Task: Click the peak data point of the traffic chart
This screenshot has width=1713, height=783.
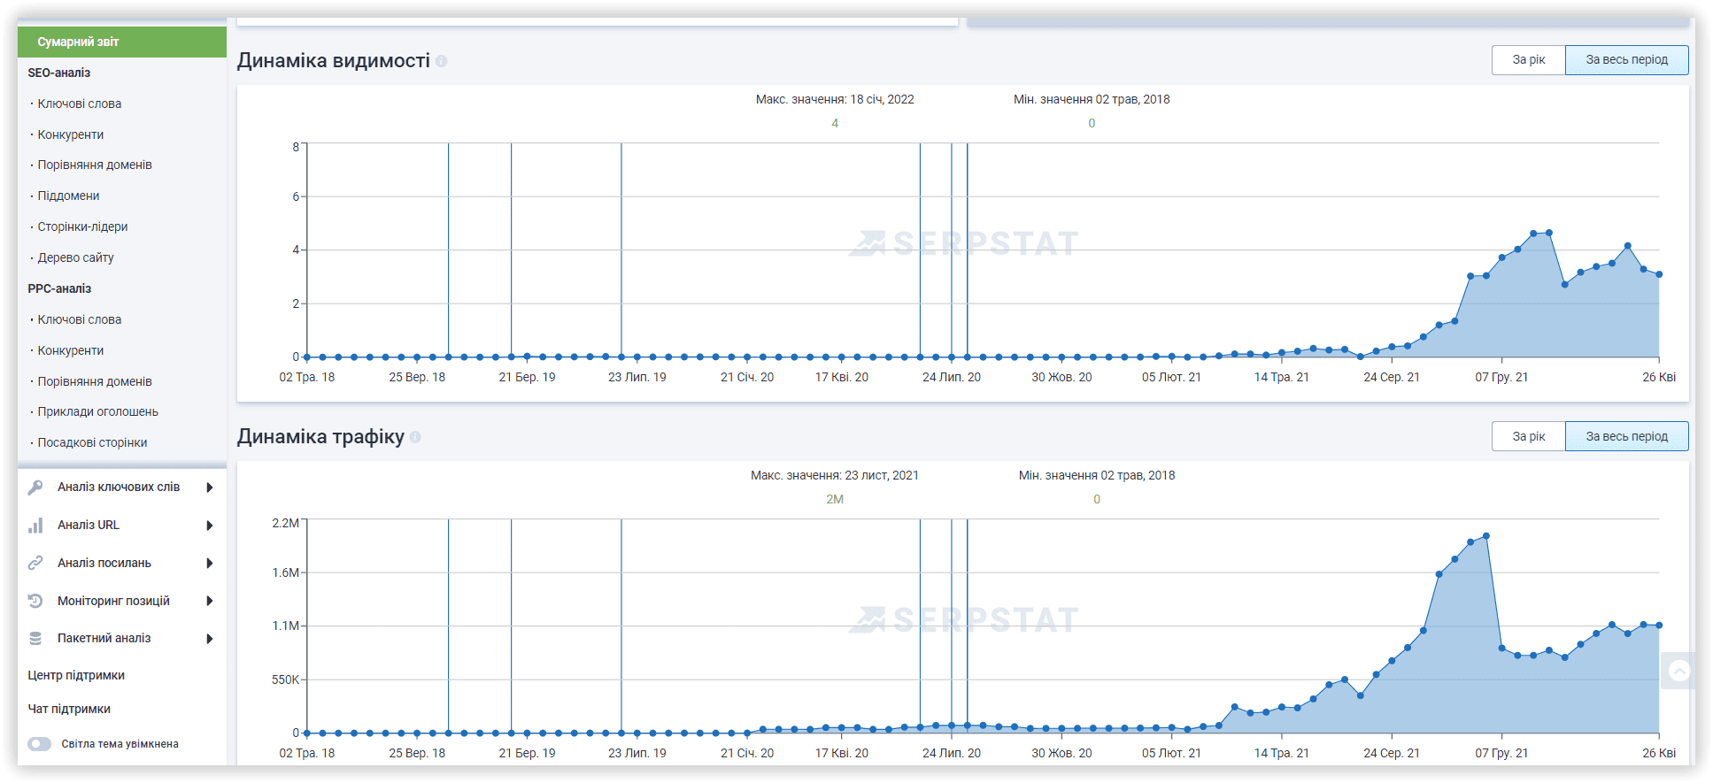Action: click(x=1486, y=536)
